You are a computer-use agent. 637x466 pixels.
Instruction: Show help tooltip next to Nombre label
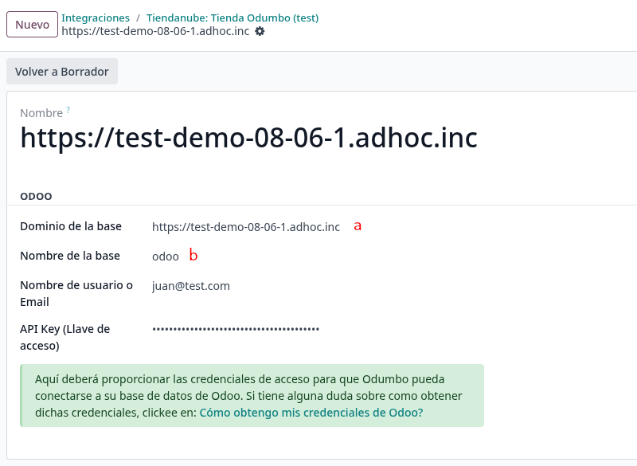point(68,110)
